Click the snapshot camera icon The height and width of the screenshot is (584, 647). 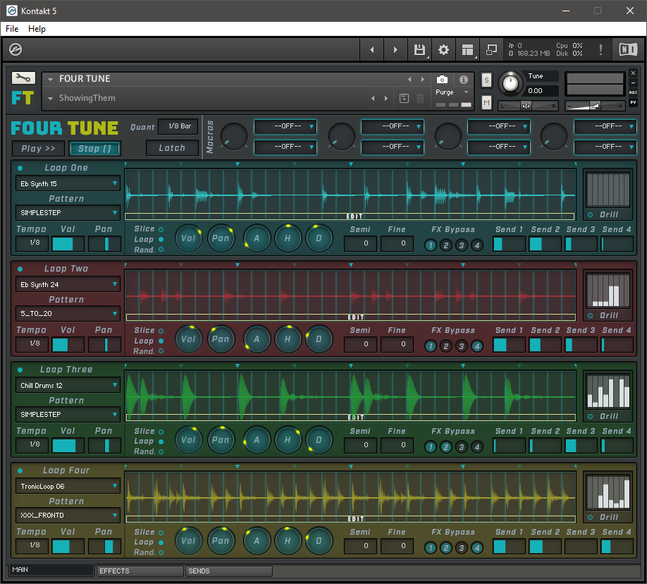(x=442, y=80)
